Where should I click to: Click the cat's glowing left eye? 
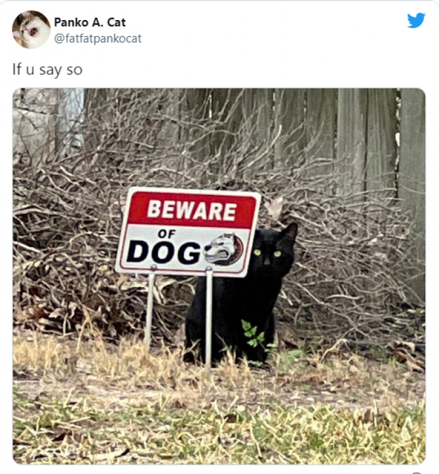[257, 252]
